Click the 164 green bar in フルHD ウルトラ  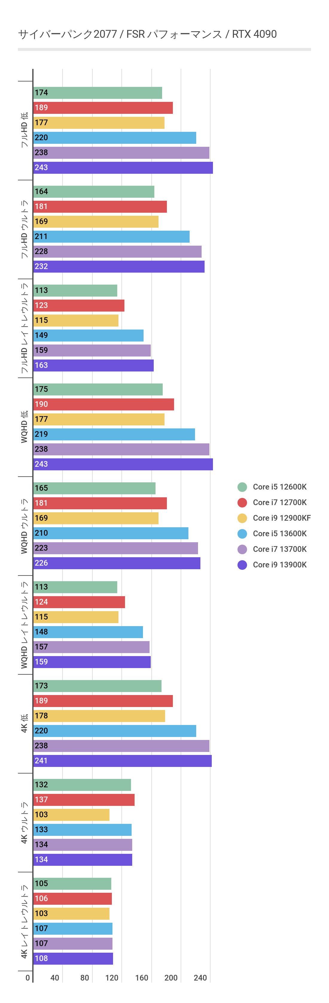(x=94, y=191)
